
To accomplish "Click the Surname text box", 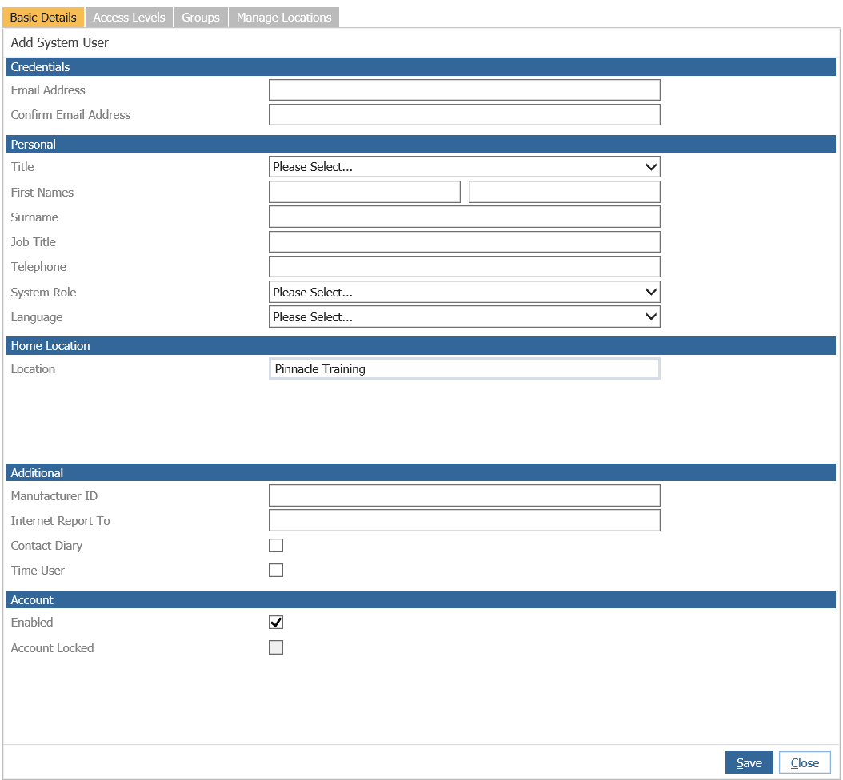I will [x=464, y=217].
